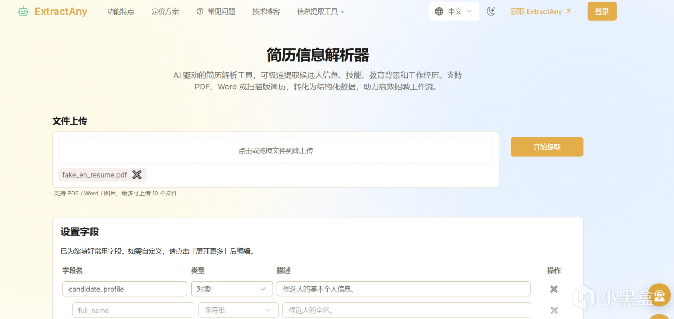Open the customer support headset chat icon
The image size is (674, 319).
tap(659, 295)
